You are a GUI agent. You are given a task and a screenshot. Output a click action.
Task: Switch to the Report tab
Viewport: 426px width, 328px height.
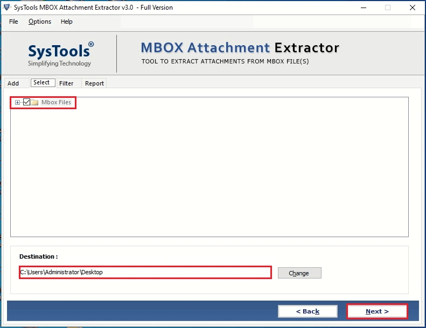(x=94, y=83)
